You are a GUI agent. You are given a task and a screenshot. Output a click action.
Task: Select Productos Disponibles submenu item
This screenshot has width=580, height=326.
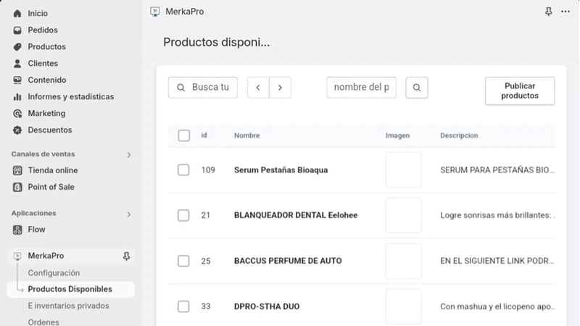point(70,289)
